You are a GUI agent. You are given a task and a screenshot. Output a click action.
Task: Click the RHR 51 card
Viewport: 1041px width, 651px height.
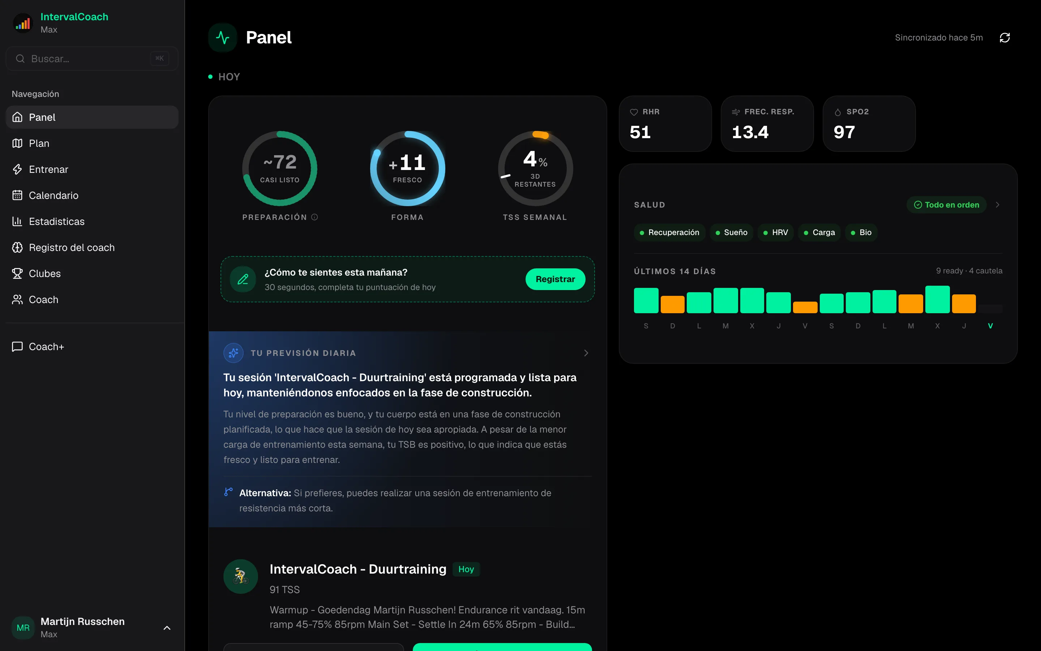tap(665, 124)
